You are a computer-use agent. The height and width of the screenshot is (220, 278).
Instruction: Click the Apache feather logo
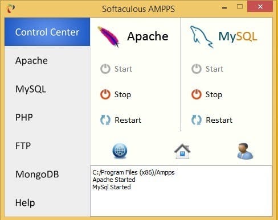coord(108,37)
